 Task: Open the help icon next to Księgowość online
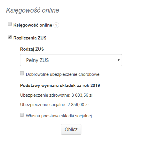click(56, 25)
